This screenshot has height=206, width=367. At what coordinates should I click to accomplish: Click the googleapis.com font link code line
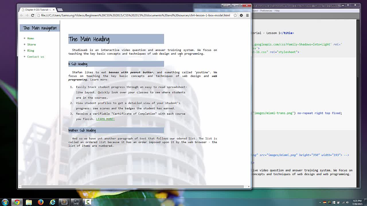[297, 45]
